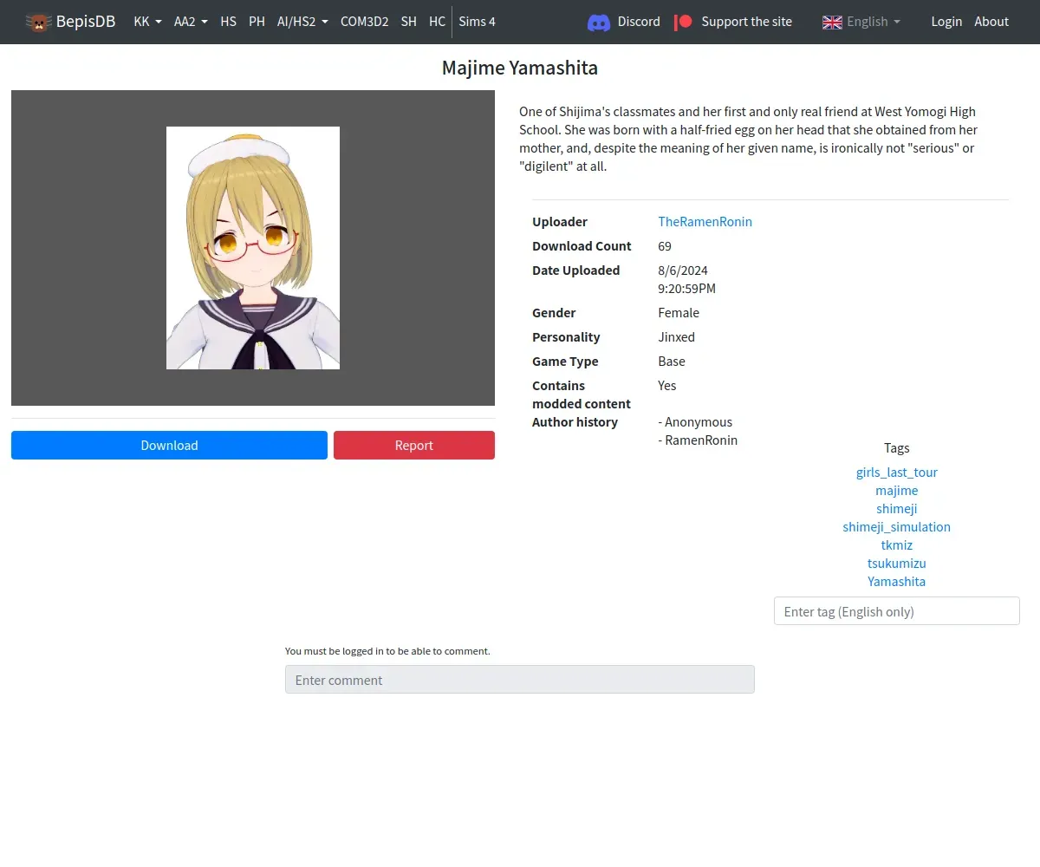
Task: Open the SH section
Action: coord(408,22)
